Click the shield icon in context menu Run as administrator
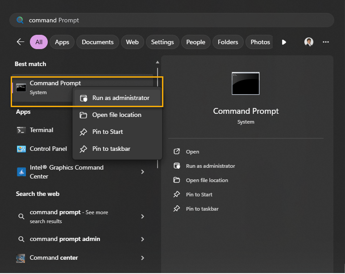Screen dimensions: 345x274 click(x=83, y=98)
